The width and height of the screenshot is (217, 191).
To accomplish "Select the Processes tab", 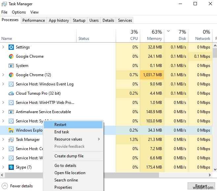I will pyautogui.click(x=10, y=20).
